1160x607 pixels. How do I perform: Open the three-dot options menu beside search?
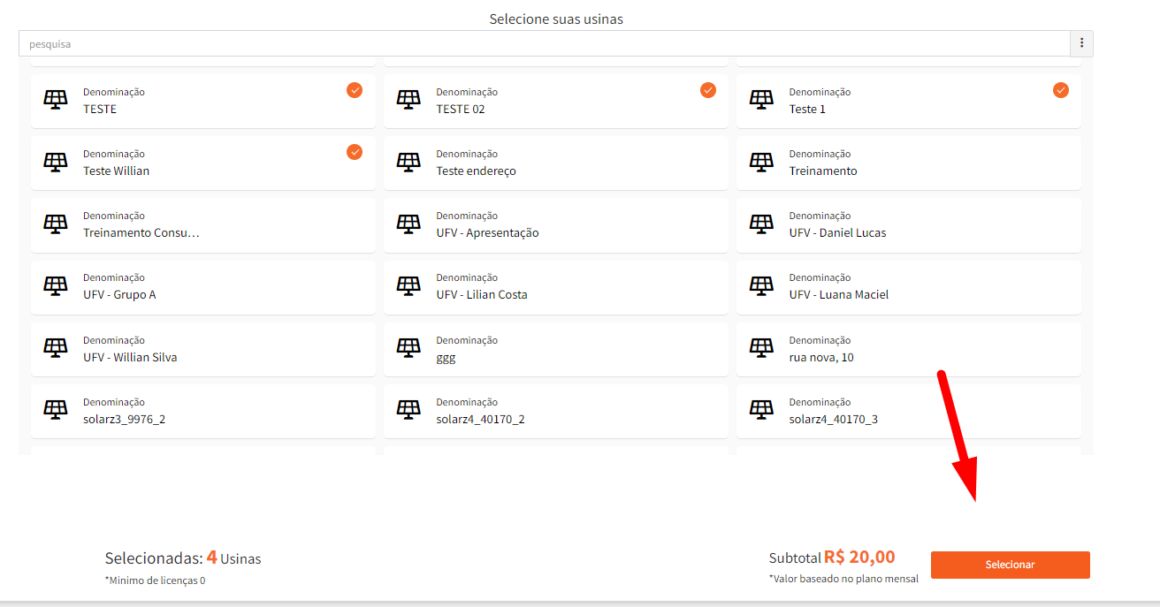pos(1081,43)
